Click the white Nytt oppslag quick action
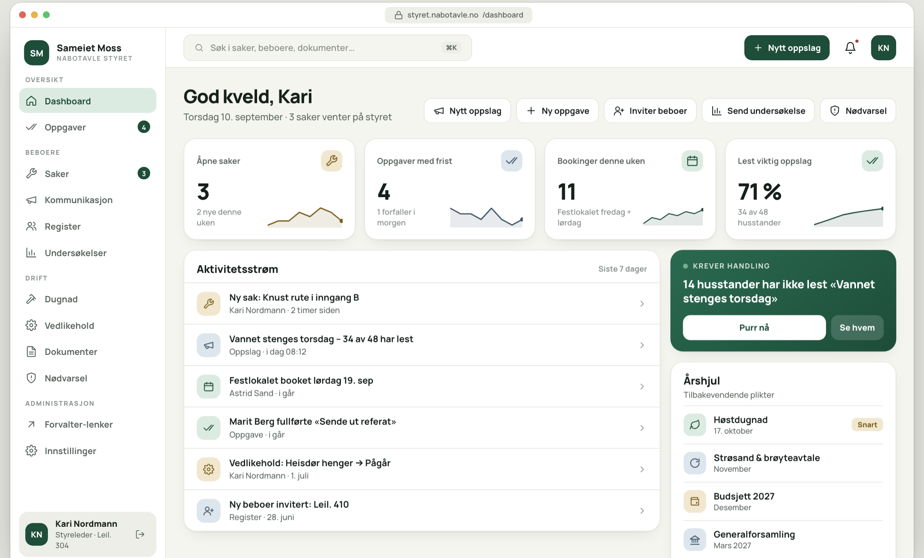The height and width of the screenshot is (558, 924). (468, 111)
